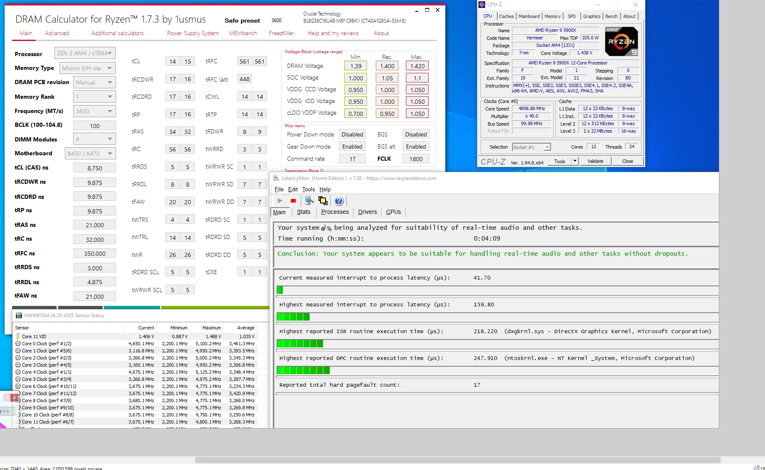This screenshot has width=765, height=470.
Task: Click BCLK (100-104.8) input field
Action: [95, 126]
